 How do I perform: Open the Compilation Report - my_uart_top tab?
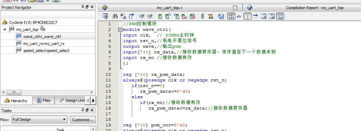point(302,8)
